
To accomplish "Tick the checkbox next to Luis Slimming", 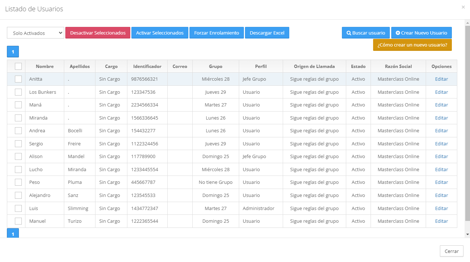I will click(18, 209).
